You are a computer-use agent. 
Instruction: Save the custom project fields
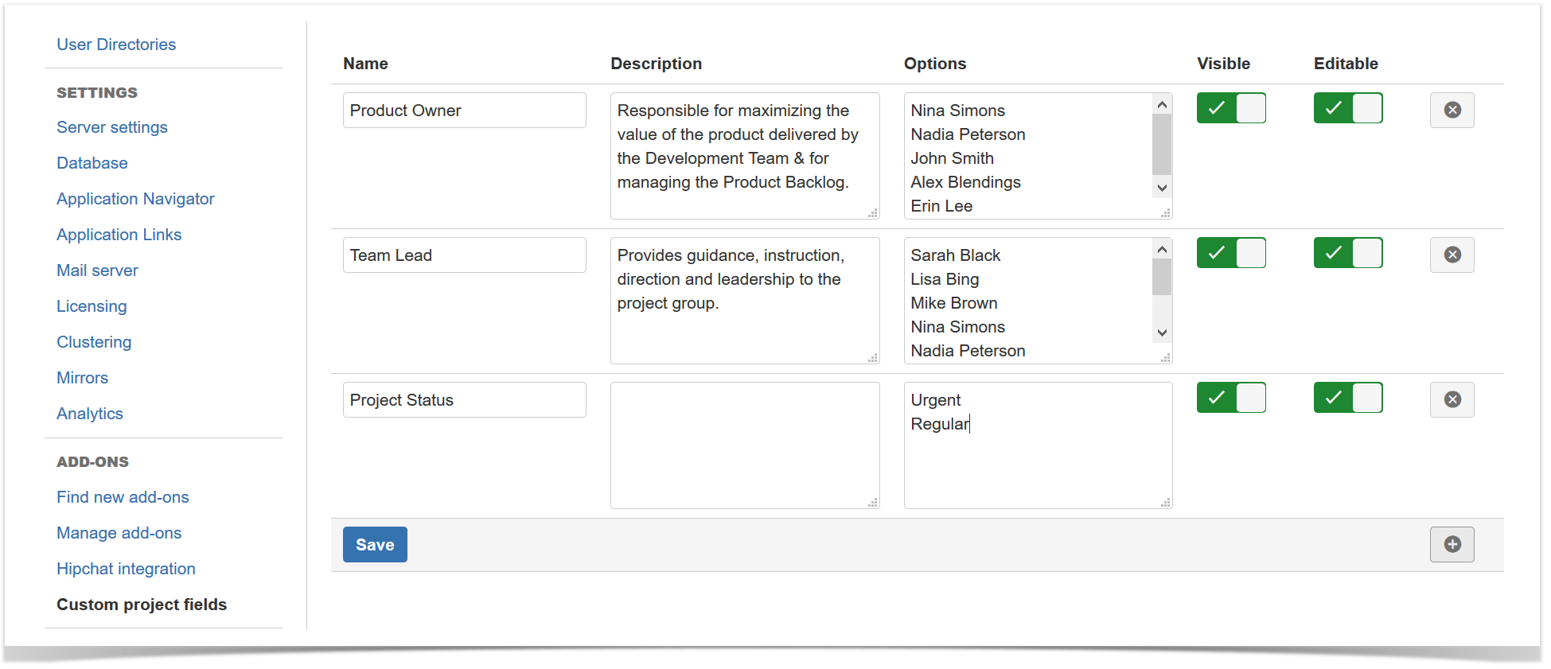pyautogui.click(x=375, y=544)
